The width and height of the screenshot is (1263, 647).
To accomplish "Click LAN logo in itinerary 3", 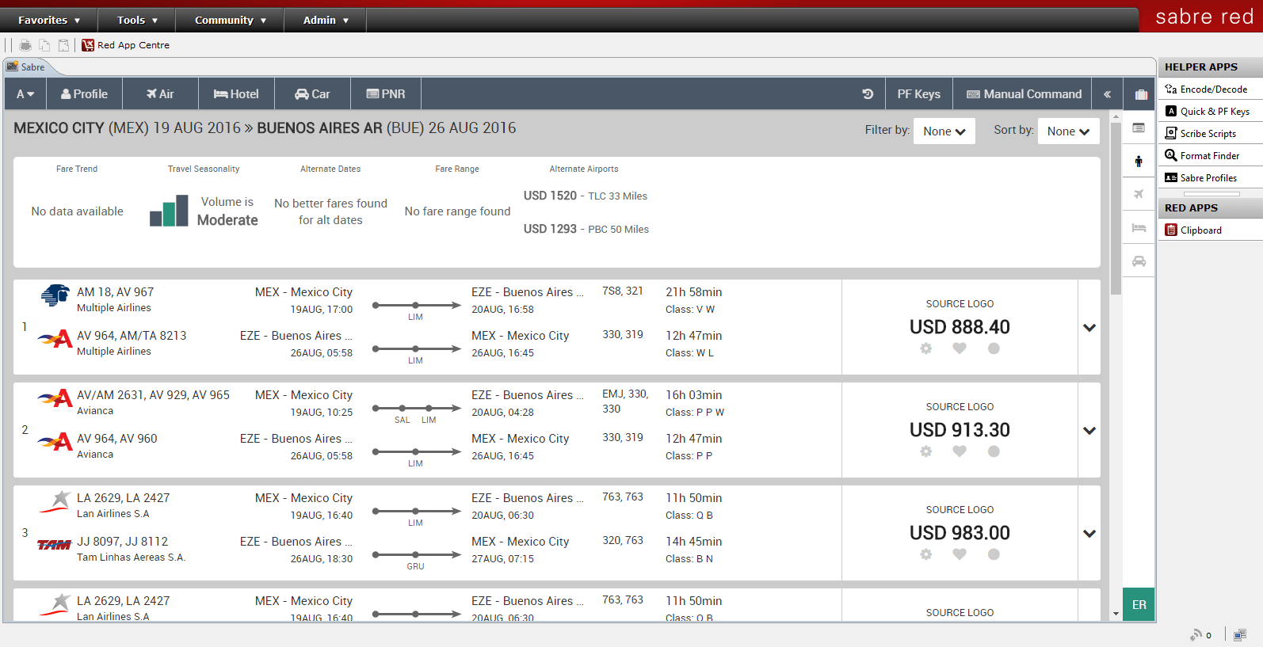I will tap(55, 502).
